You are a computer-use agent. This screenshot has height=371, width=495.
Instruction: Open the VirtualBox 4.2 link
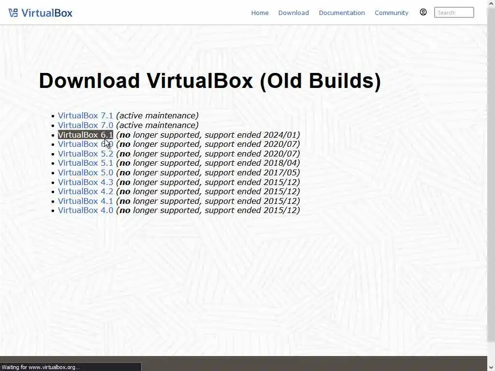pos(86,191)
